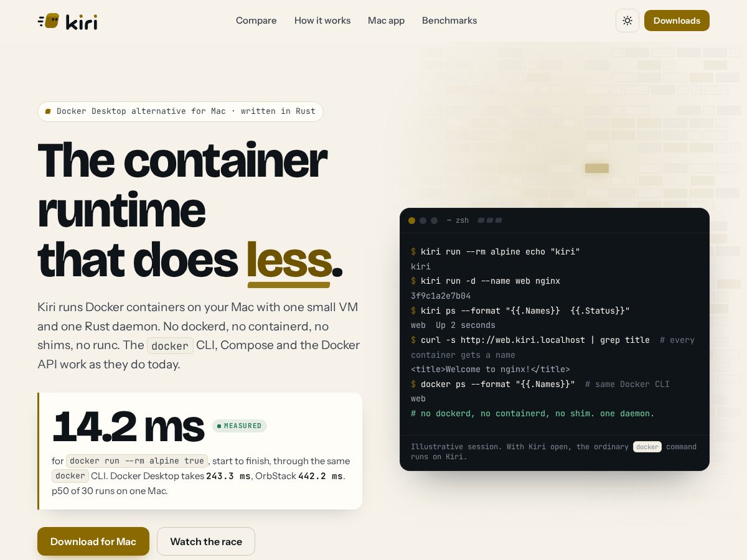747x560 pixels.
Task: Click the 'docker run --rm alpine true' code
Action: (x=137, y=461)
